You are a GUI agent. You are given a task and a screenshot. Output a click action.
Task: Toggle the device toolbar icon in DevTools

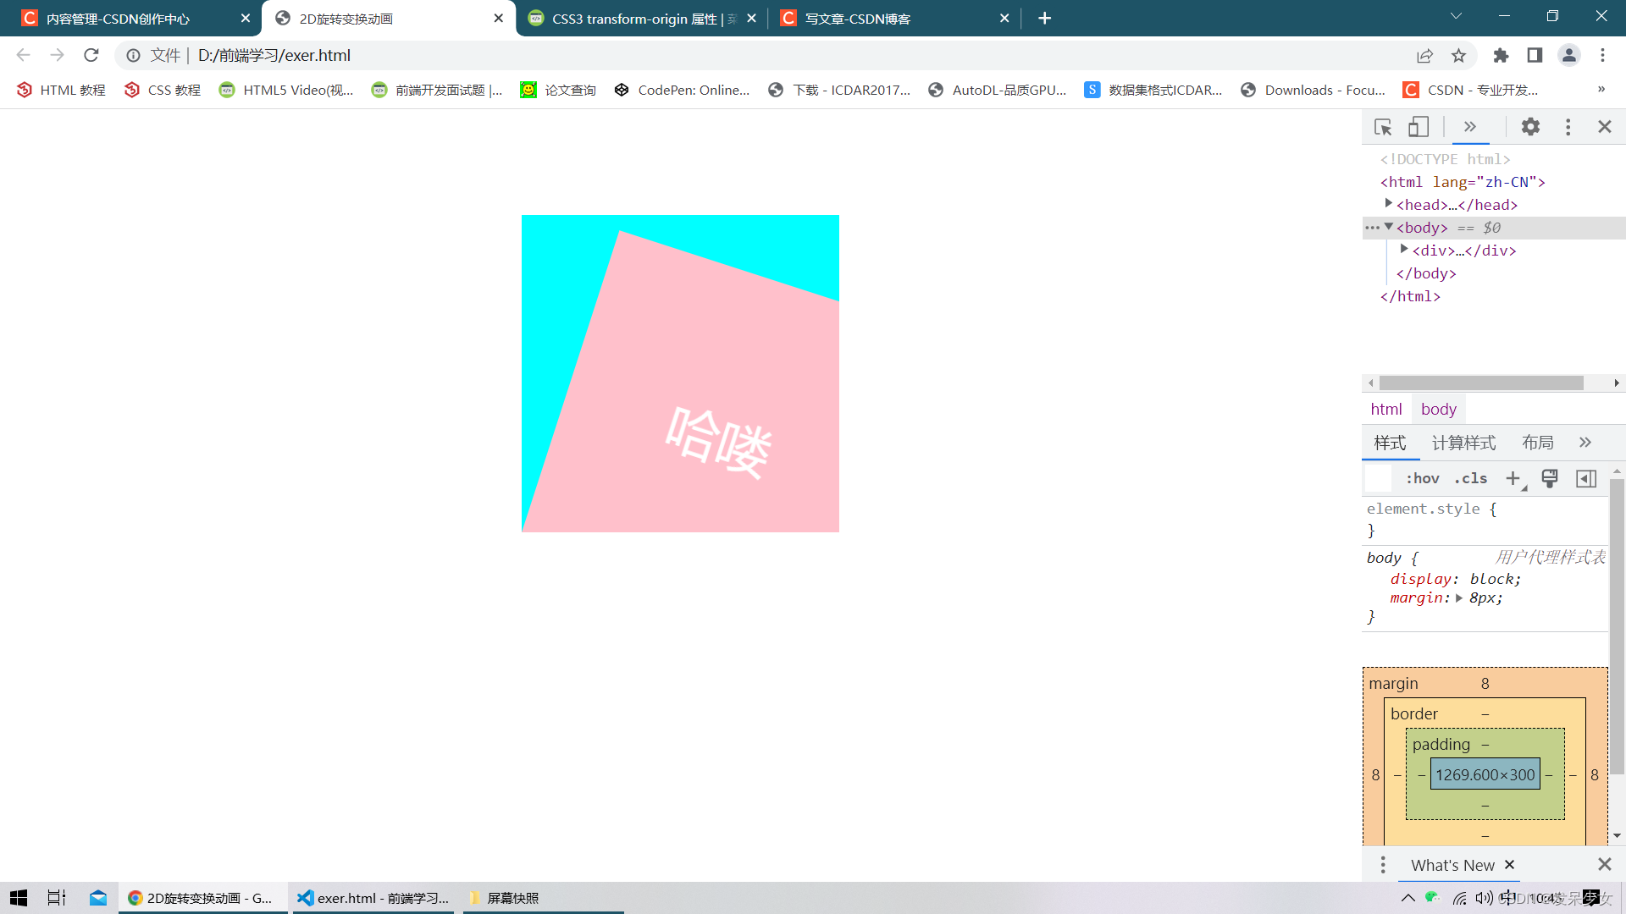1419,127
